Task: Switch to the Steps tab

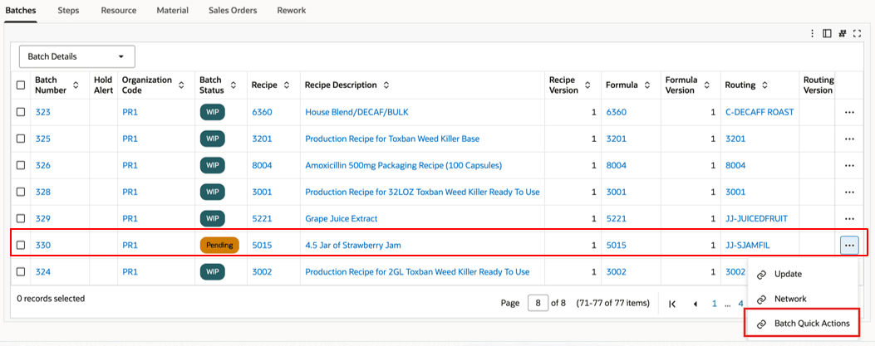Action: pos(68,11)
